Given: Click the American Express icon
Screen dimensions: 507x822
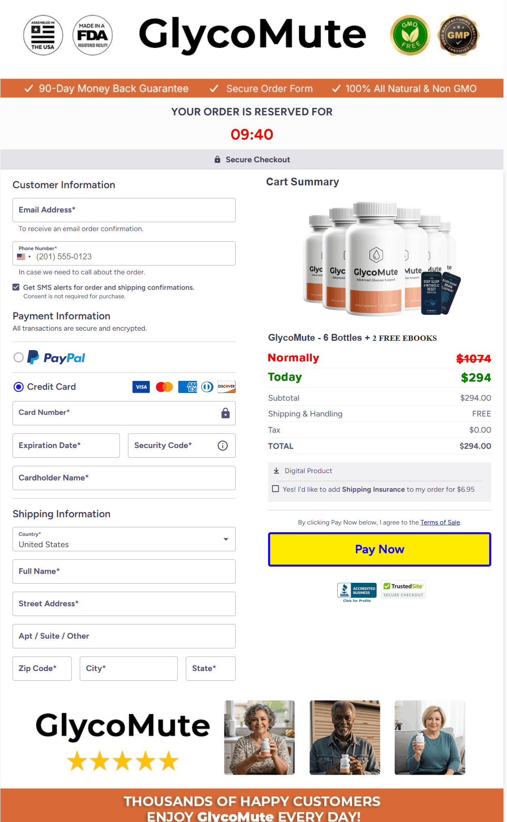Looking at the screenshot, I should point(187,387).
